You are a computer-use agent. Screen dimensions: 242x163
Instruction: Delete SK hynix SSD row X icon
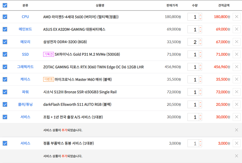click(x=237, y=54)
